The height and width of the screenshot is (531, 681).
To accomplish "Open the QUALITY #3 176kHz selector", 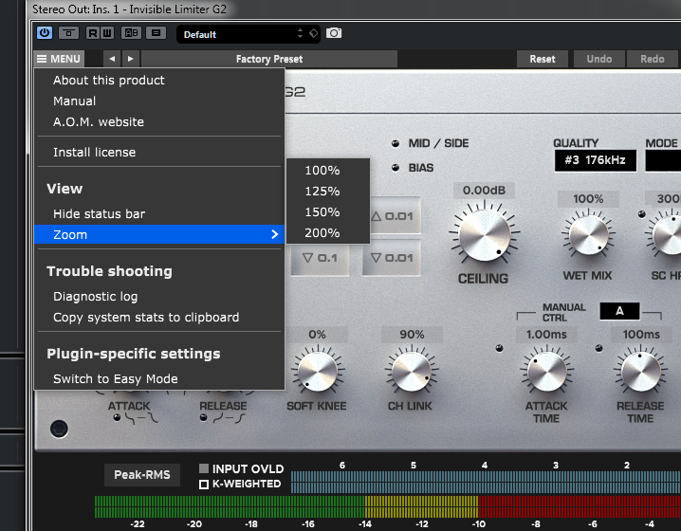I will click(x=595, y=160).
